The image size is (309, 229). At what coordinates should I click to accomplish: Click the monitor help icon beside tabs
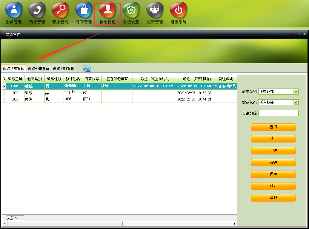point(87,69)
